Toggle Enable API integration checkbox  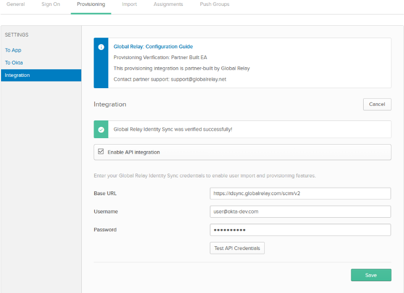coord(101,152)
